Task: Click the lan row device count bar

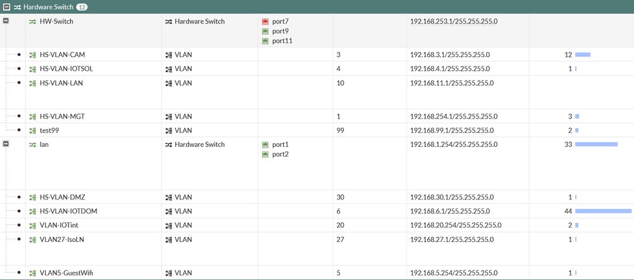Action: coord(596,144)
